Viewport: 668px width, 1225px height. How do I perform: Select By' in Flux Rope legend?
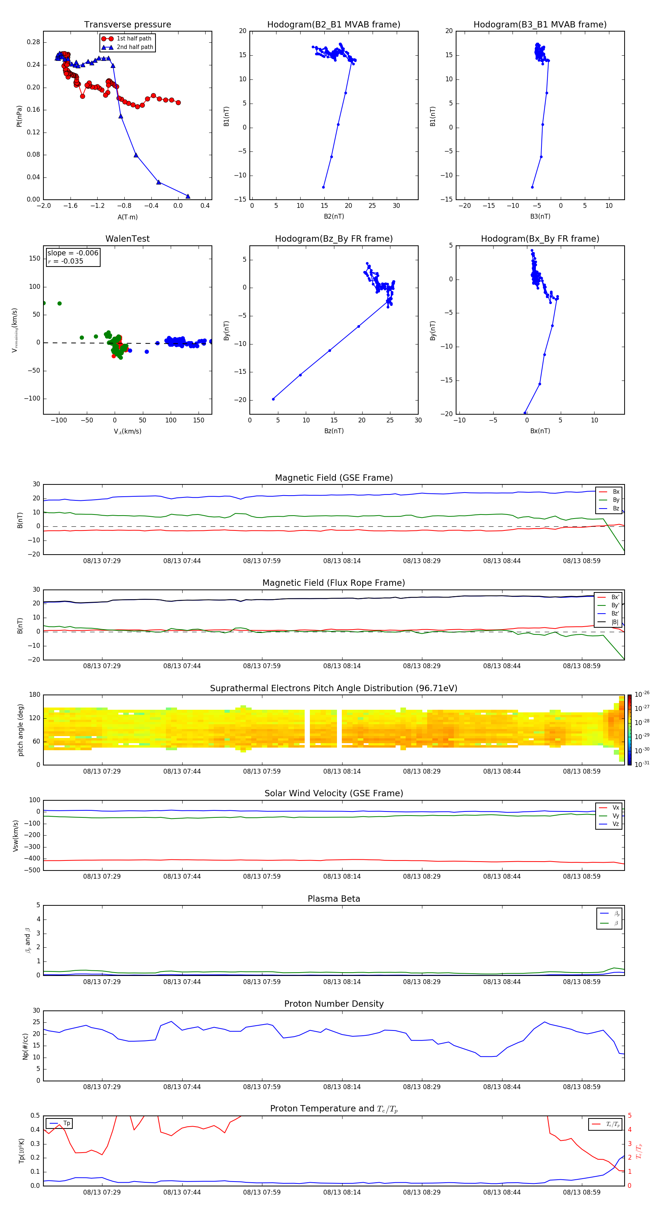click(609, 605)
